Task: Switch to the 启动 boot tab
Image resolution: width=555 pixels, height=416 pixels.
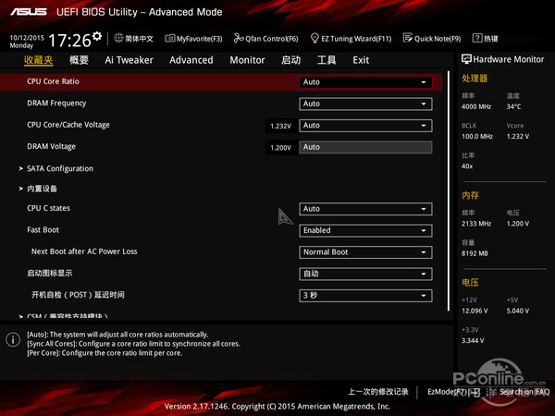Action: click(290, 60)
